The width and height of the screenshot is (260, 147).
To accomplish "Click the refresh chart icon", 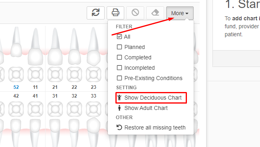I will [x=96, y=13].
